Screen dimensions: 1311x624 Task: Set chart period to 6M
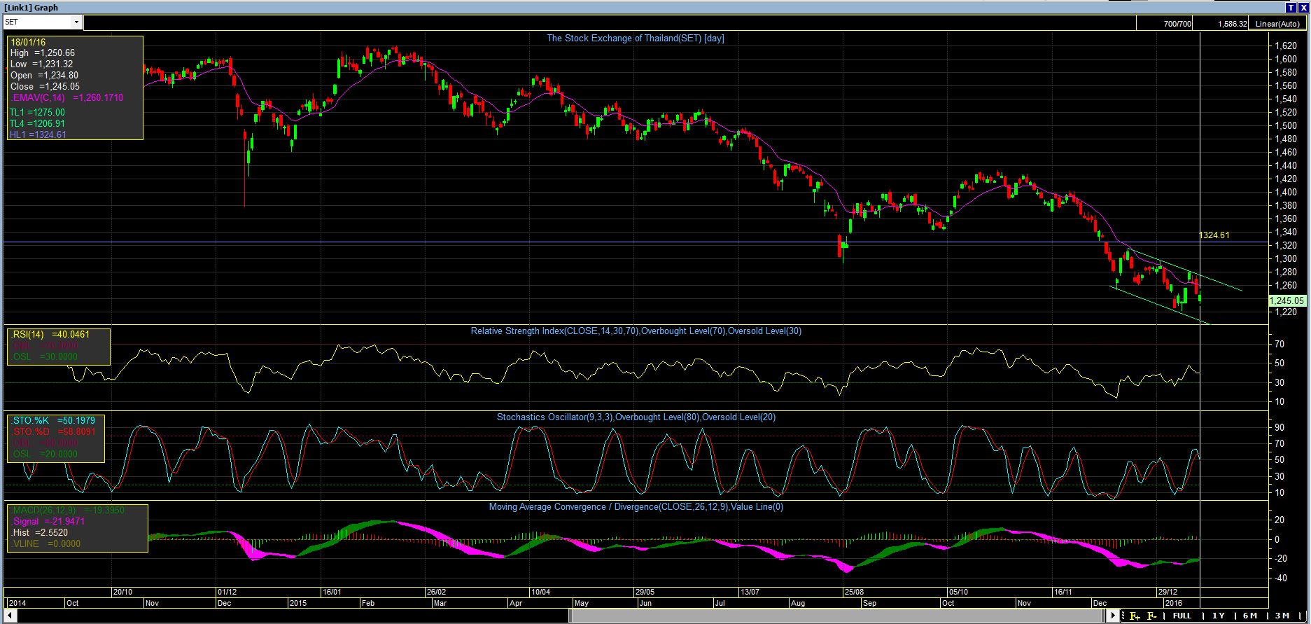(x=1250, y=616)
